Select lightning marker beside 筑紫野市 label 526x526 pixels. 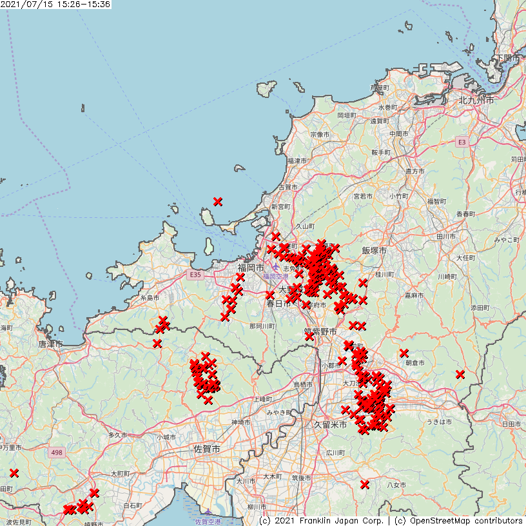pos(309,336)
